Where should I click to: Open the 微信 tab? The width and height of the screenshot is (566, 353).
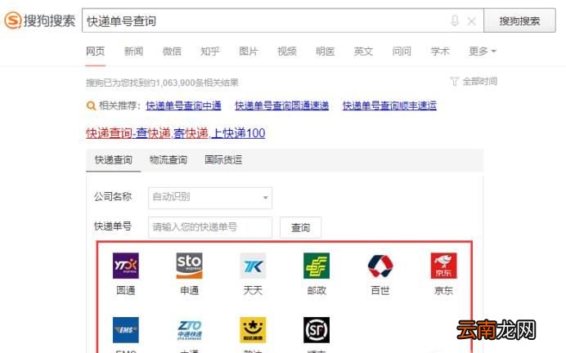172,51
